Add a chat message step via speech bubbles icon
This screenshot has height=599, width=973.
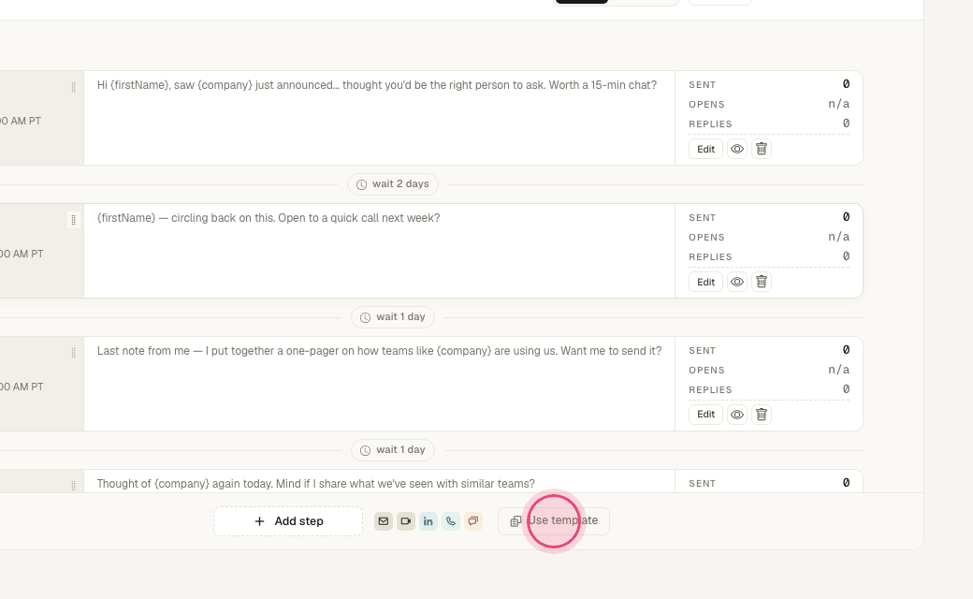pyautogui.click(x=472, y=521)
